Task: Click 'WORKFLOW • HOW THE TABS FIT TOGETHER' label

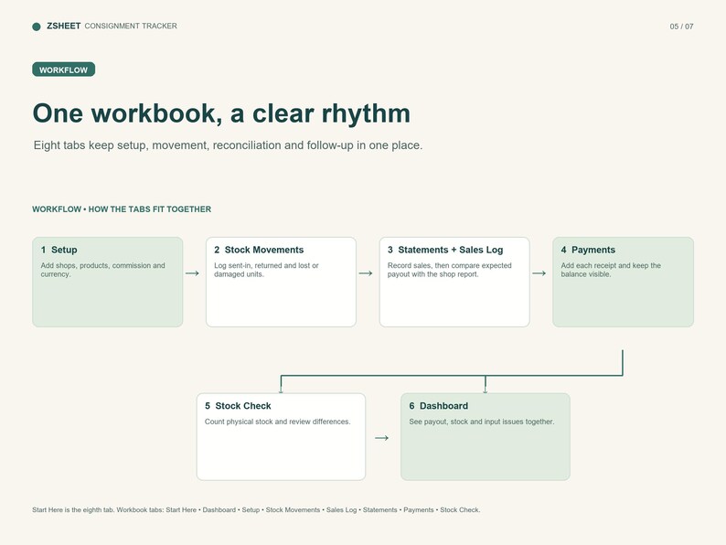Action: [122, 209]
